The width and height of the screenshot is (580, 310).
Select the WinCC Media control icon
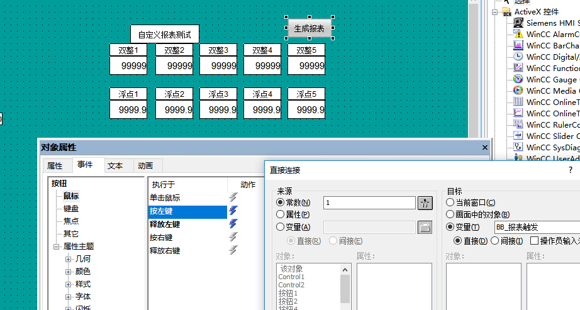pos(518,91)
